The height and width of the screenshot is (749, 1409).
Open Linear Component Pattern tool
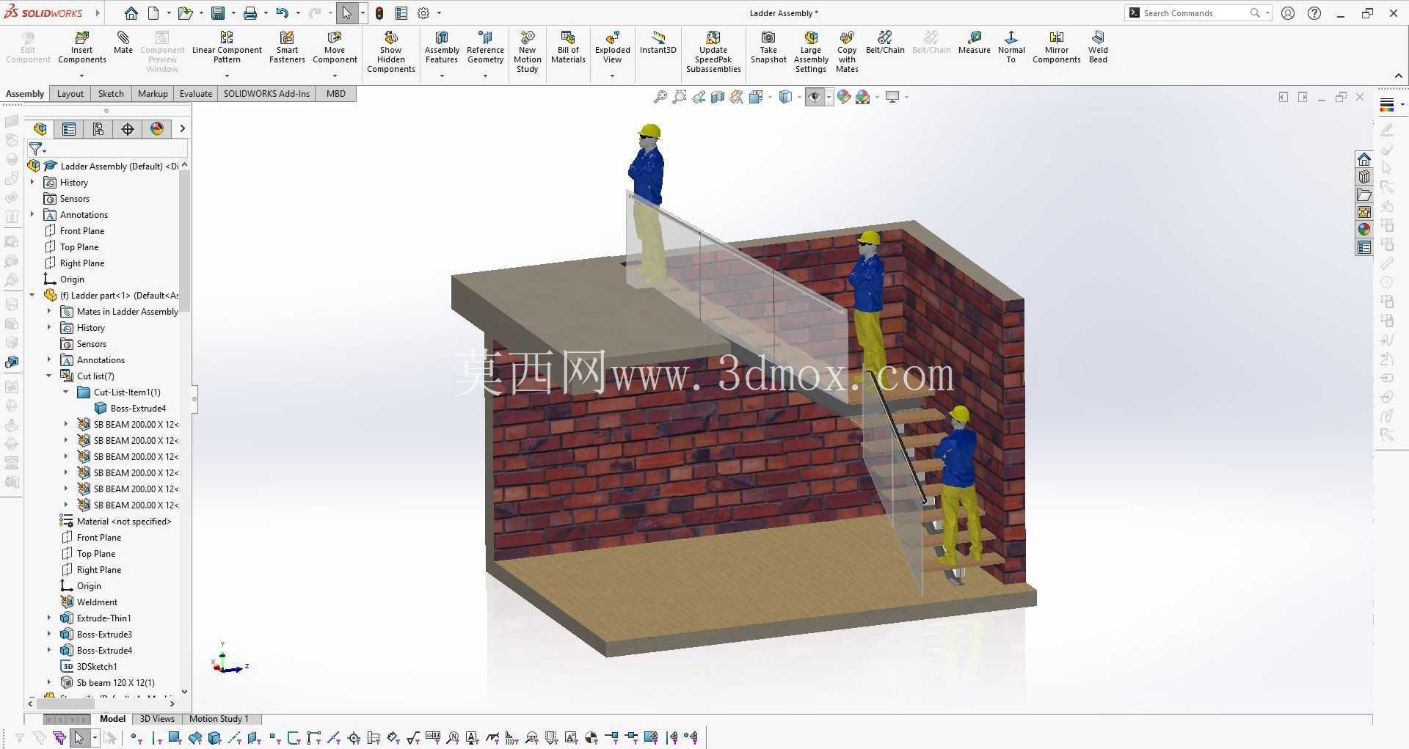tap(227, 47)
